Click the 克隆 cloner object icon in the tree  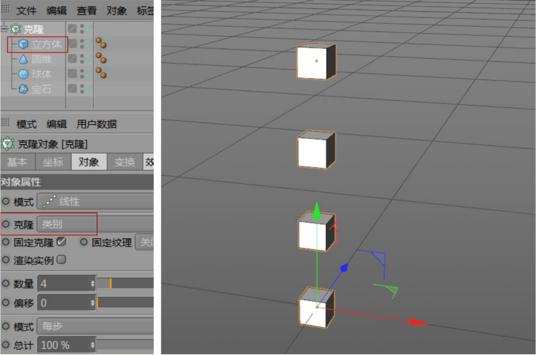coord(15,29)
